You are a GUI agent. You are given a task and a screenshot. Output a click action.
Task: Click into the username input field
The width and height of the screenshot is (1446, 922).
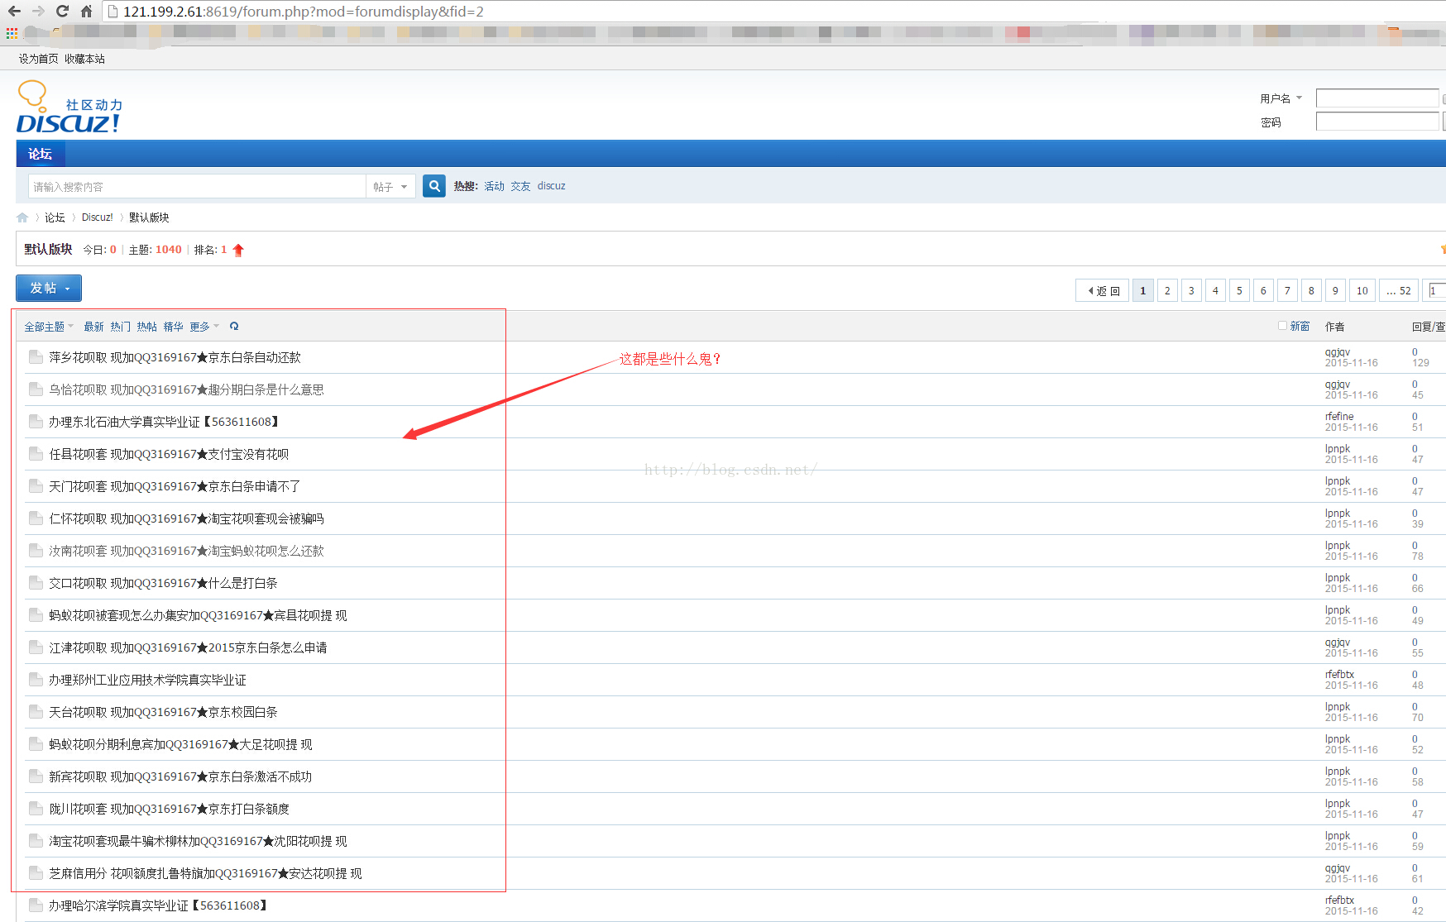(x=1377, y=98)
